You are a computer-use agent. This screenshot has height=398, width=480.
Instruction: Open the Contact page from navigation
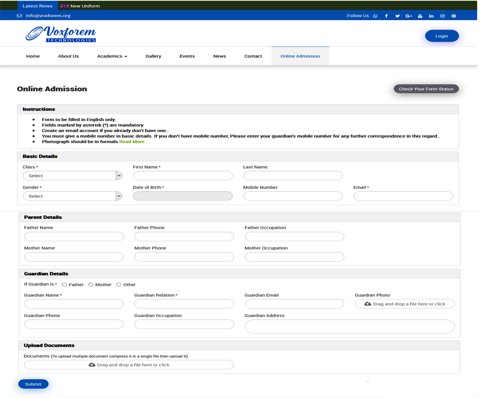(x=253, y=56)
